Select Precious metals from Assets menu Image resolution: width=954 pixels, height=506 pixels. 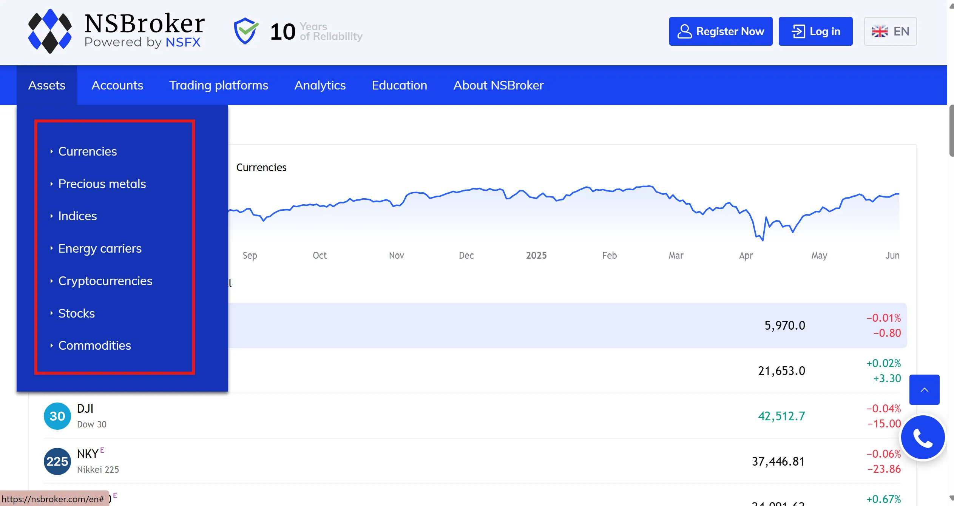point(102,184)
